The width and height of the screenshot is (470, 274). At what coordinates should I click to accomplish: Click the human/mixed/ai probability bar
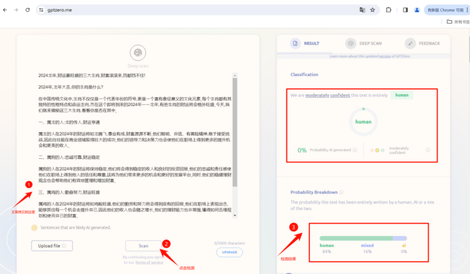pyautogui.click(x=363, y=238)
